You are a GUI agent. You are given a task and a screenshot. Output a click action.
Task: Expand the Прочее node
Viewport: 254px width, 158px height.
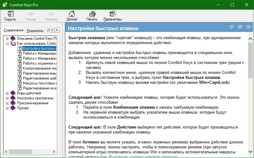[7, 108]
